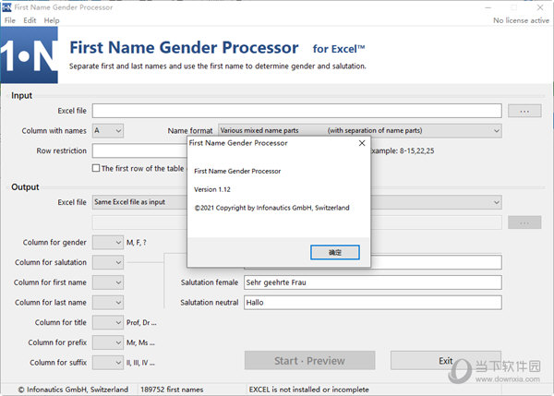Image resolution: width=554 pixels, height=396 pixels.
Task: Click '189752 first names' status entry
Action: 172,390
